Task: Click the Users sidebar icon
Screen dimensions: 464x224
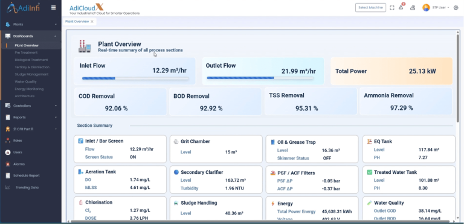Action: point(8,152)
